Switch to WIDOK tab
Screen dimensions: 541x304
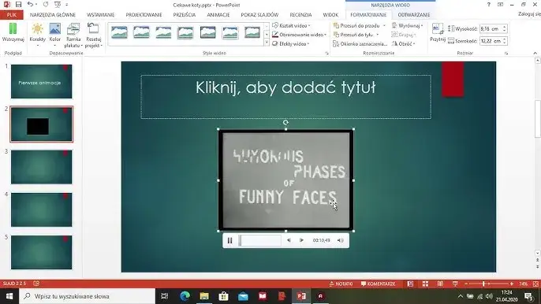point(330,15)
